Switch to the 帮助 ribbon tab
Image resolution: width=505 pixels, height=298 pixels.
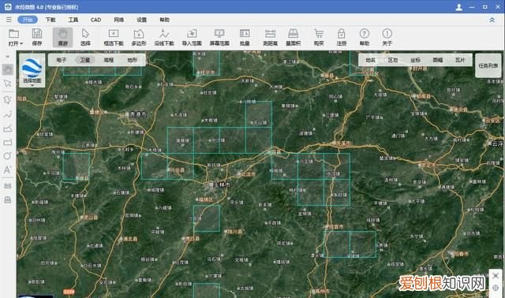(164, 20)
